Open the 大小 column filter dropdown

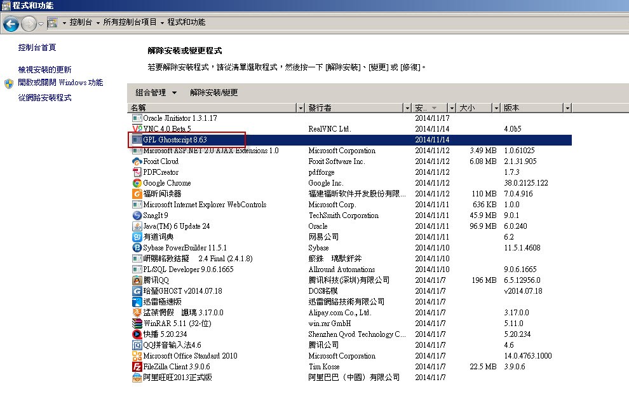tap(496, 108)
